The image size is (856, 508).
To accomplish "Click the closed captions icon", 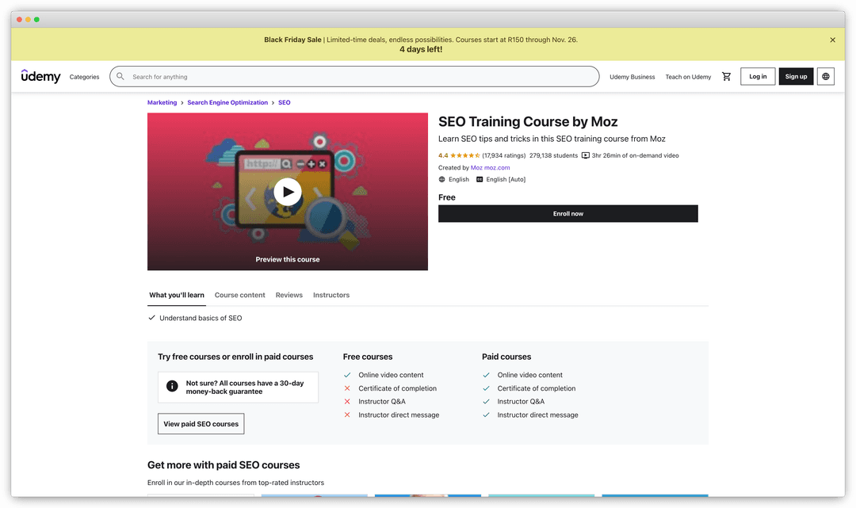I will pyautogui.click(x=480, y=180).
